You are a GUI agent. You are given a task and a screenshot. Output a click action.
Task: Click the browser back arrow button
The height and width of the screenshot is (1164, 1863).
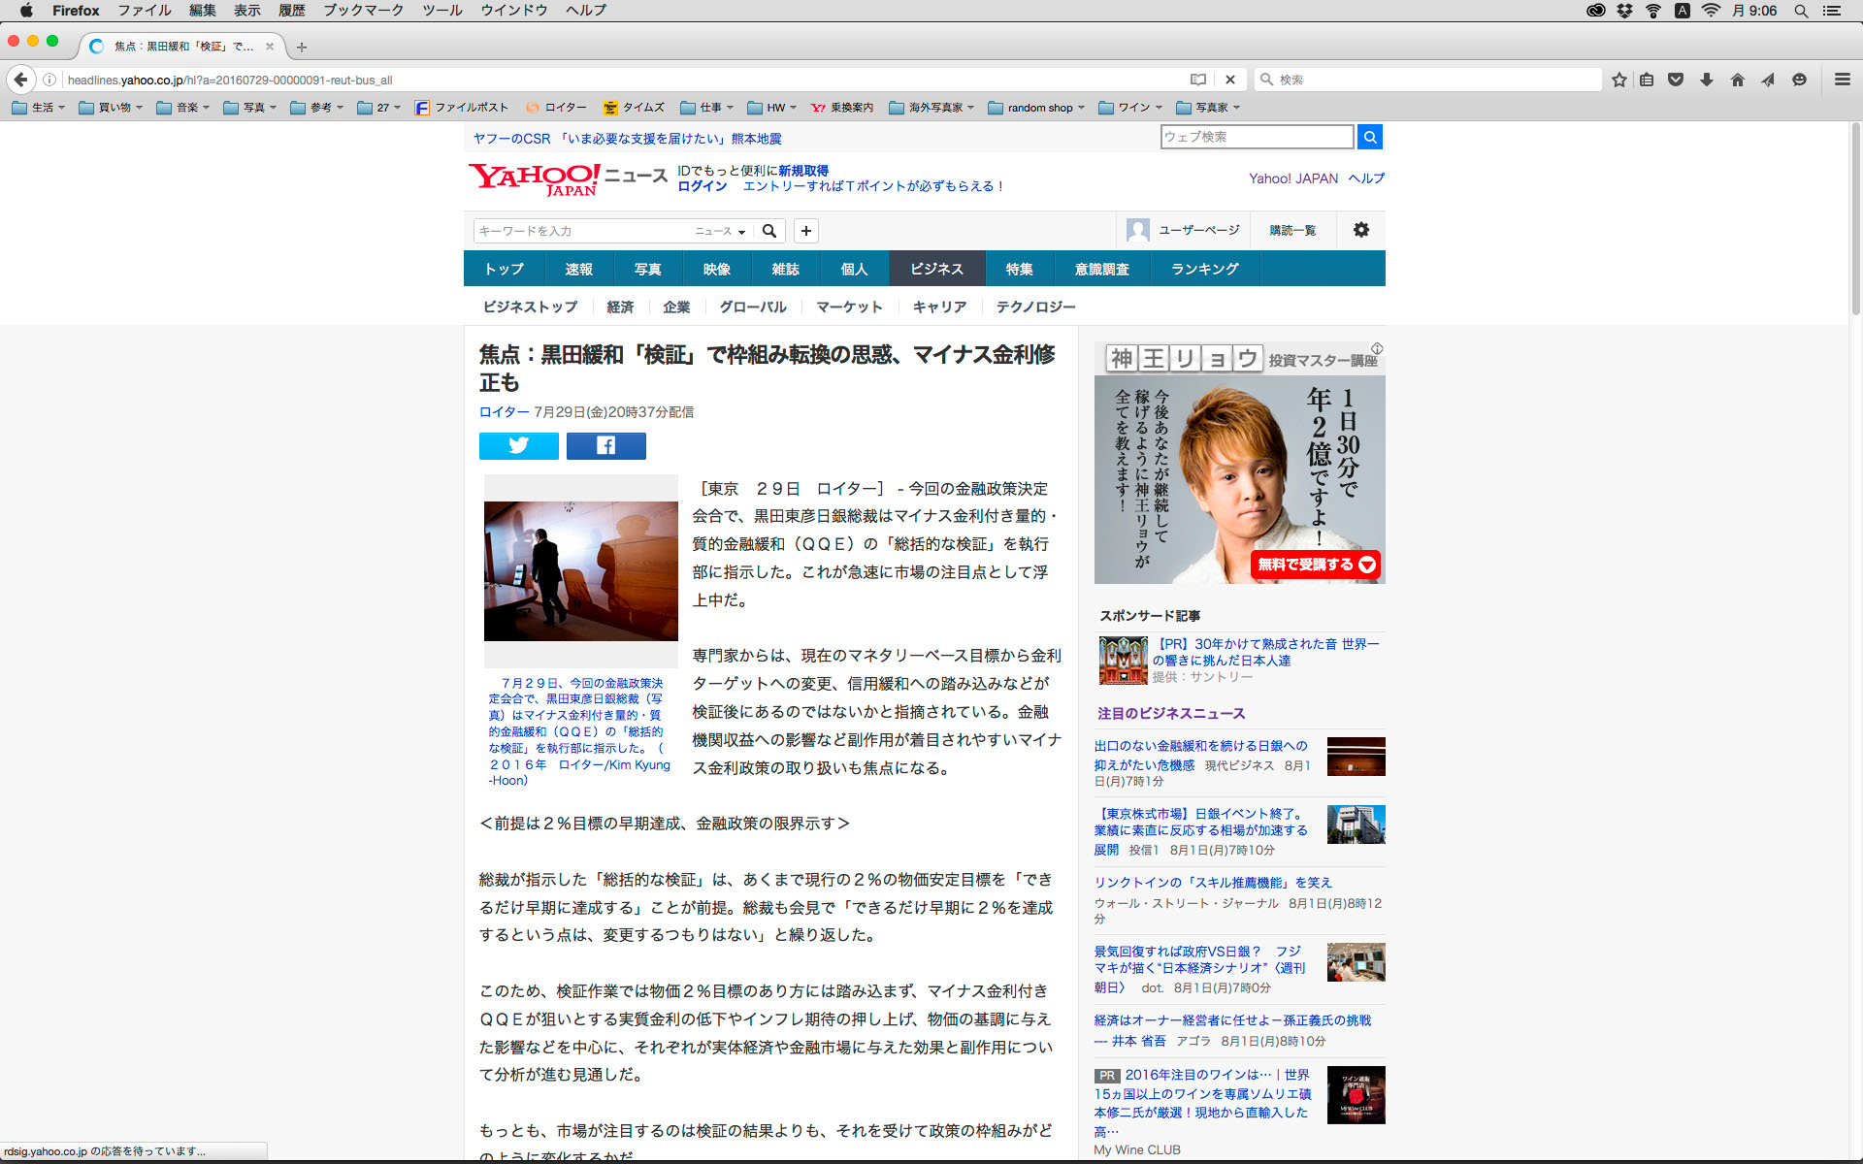click(x=20, y=80)
